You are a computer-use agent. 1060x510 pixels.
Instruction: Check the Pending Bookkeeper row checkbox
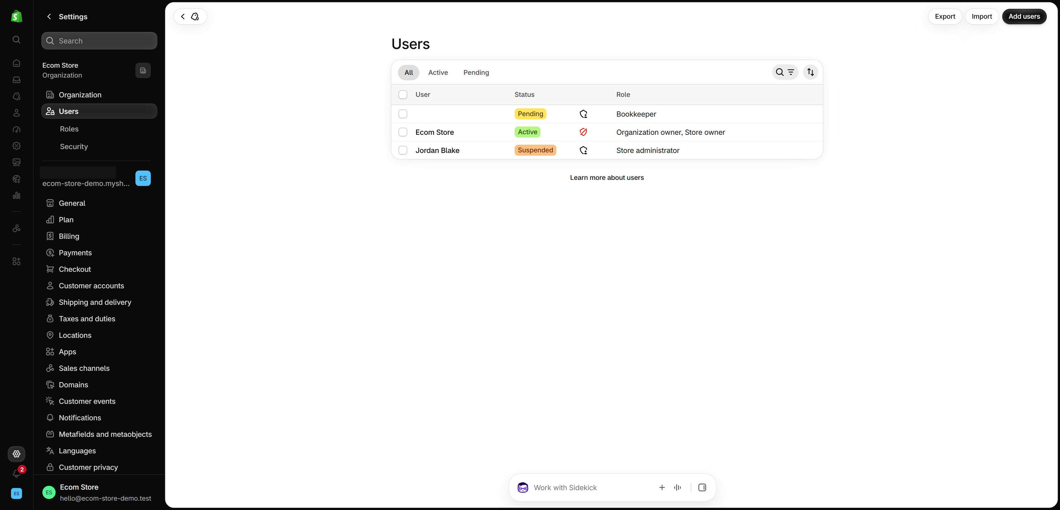coord(403,114)
